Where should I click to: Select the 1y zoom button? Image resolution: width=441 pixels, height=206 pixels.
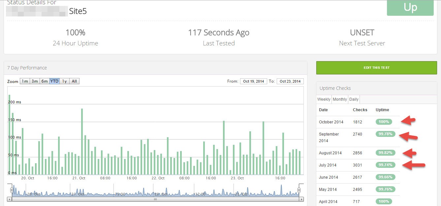[x=64, y=81]
